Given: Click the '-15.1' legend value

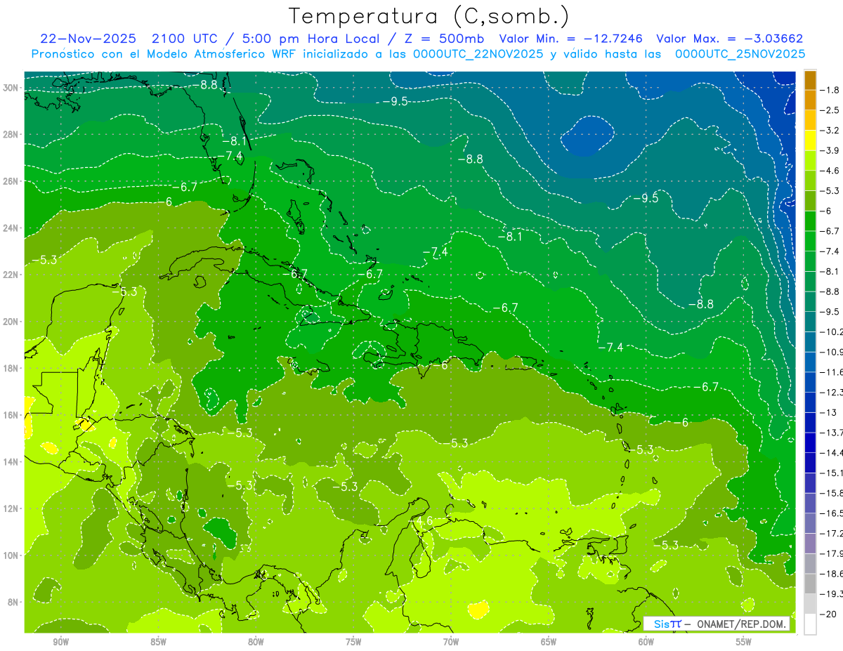Looking at the screenshot, I should pyautogui.click(x=830, y=473).
